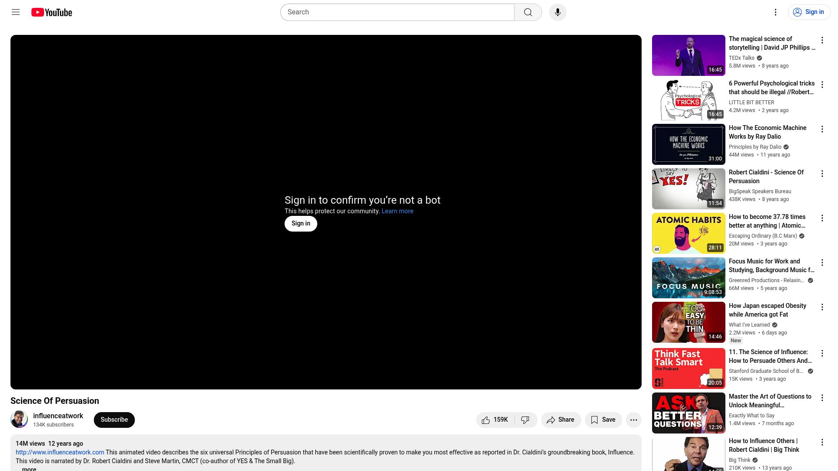Click Sign in button inside video player
The height and width of the screenshot is (471, 838).
tap(301, 224)
